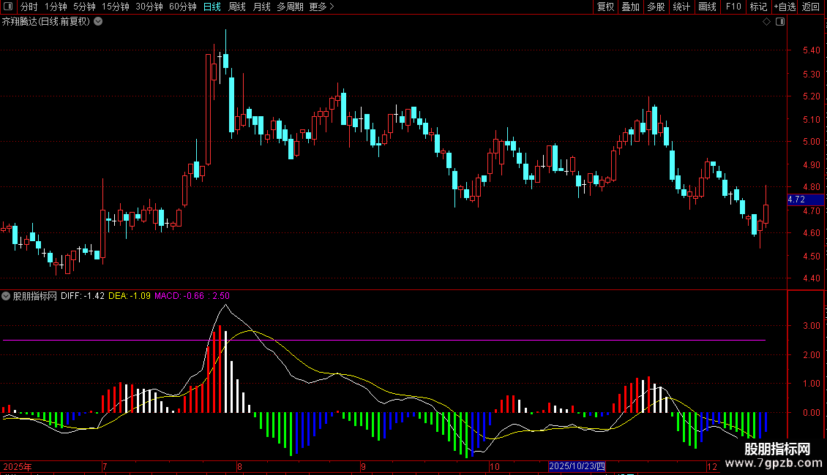Click the 股朋指标网 indicator name

coord(35,296)
